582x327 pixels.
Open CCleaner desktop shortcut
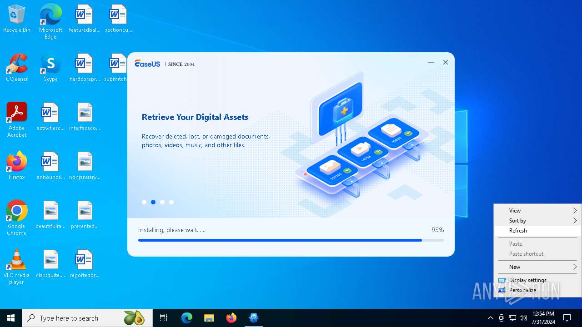click(x=17, y=68)
